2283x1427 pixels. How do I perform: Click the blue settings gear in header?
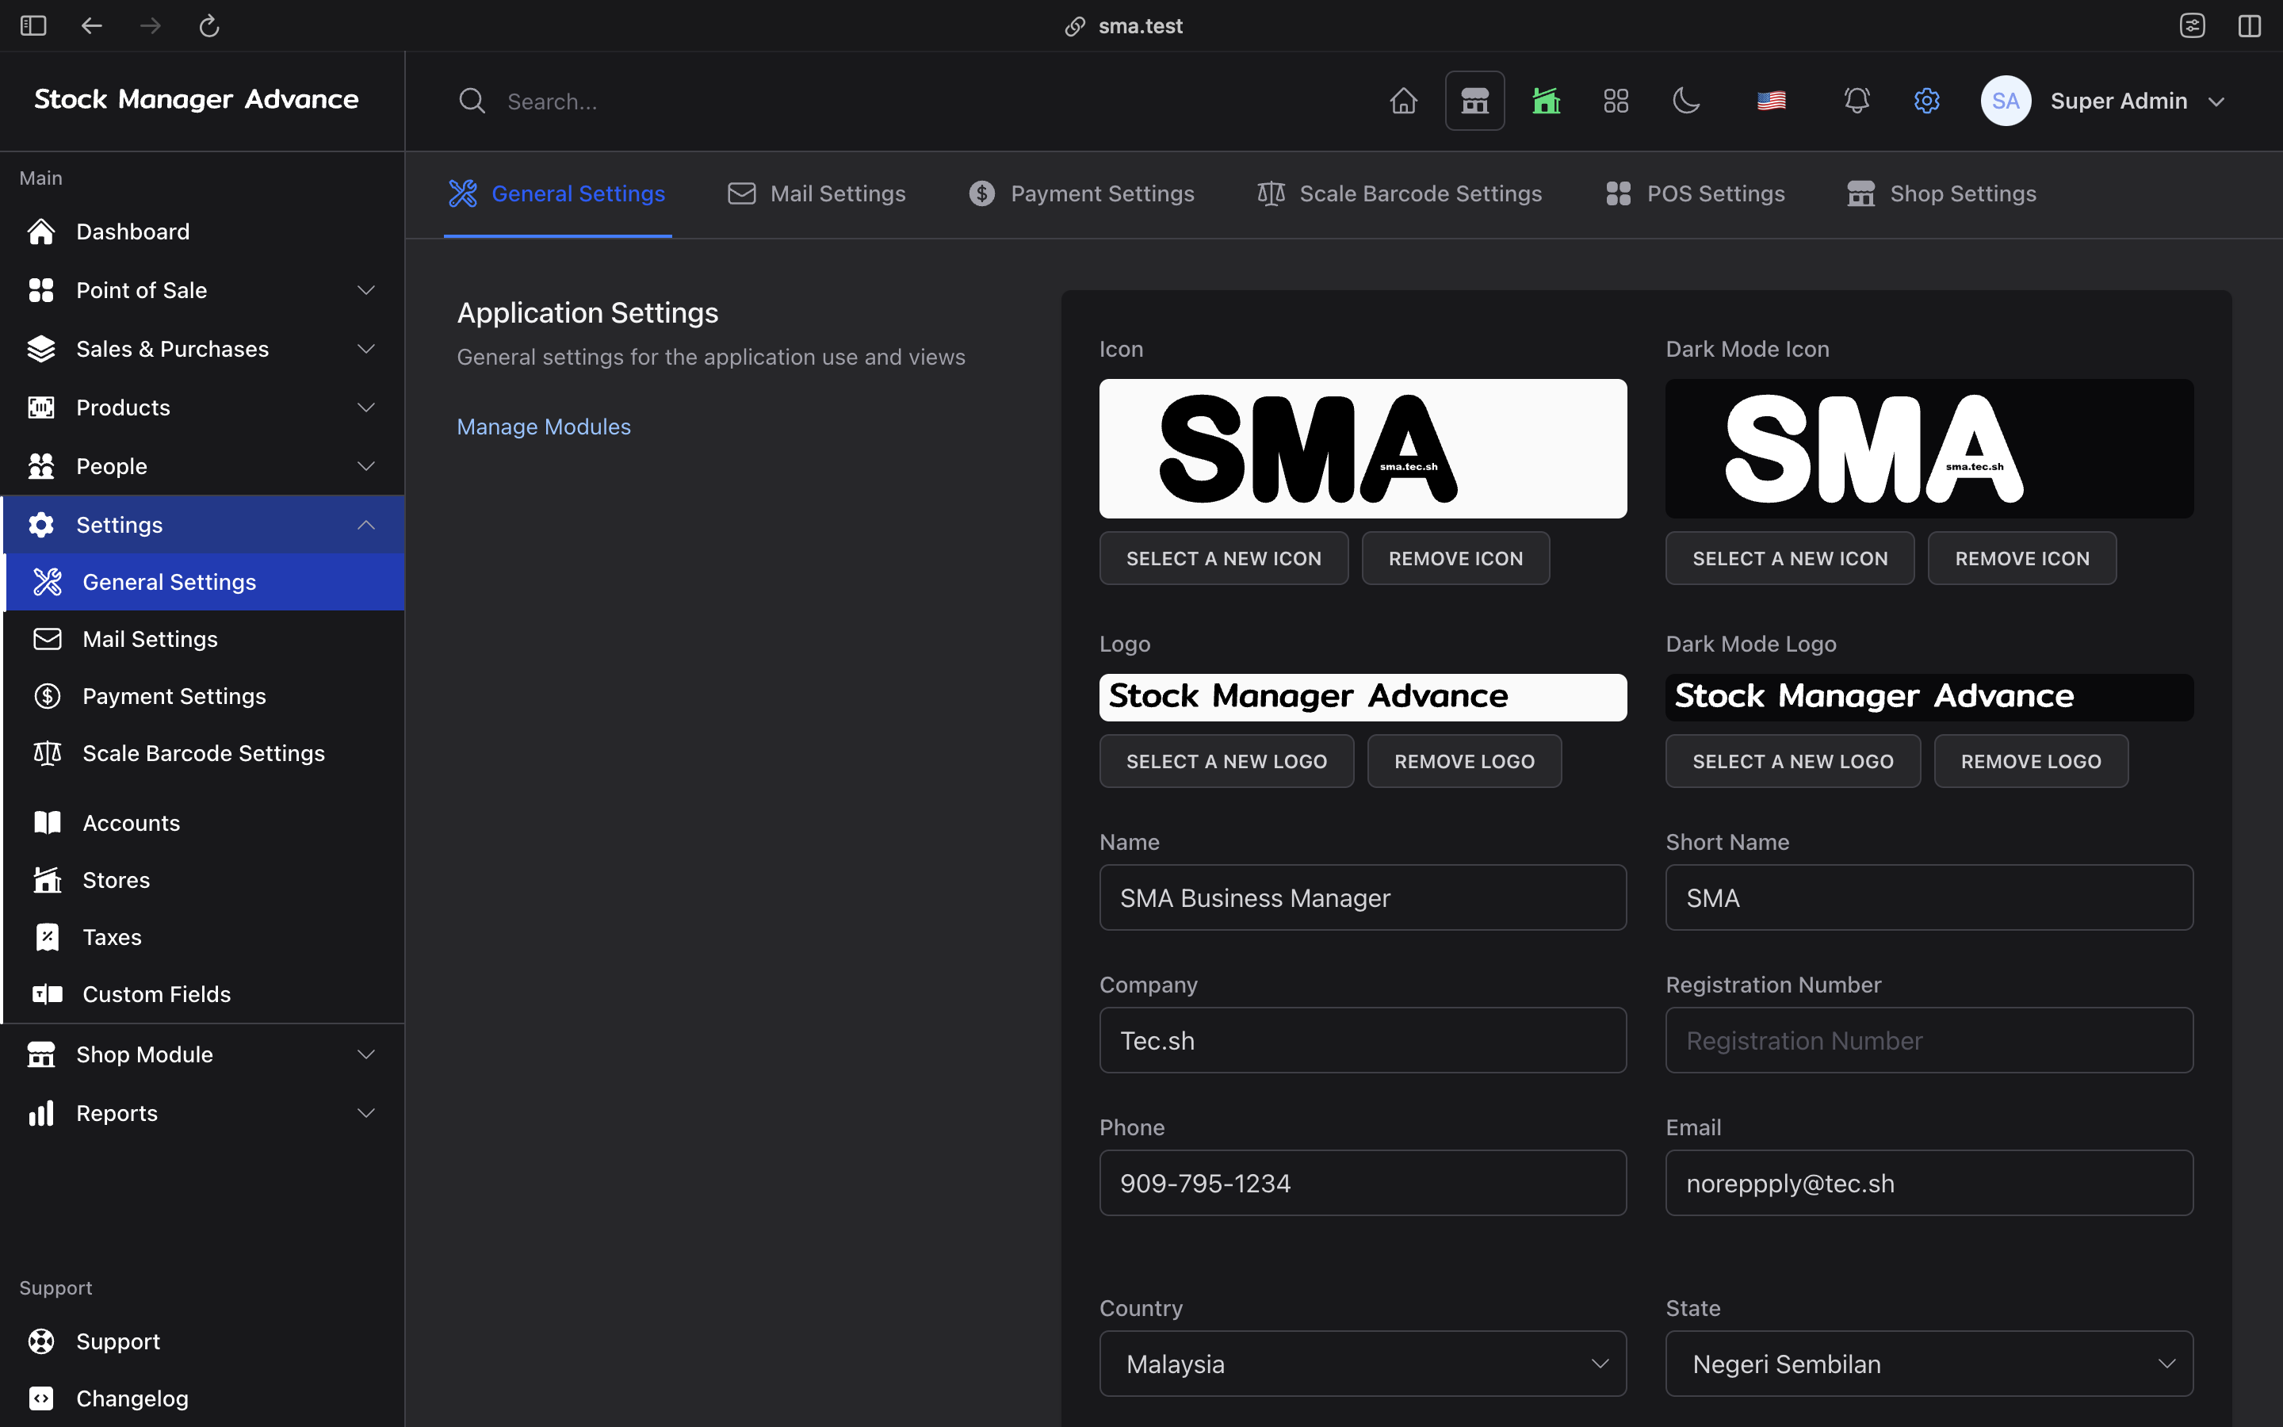1926,101
